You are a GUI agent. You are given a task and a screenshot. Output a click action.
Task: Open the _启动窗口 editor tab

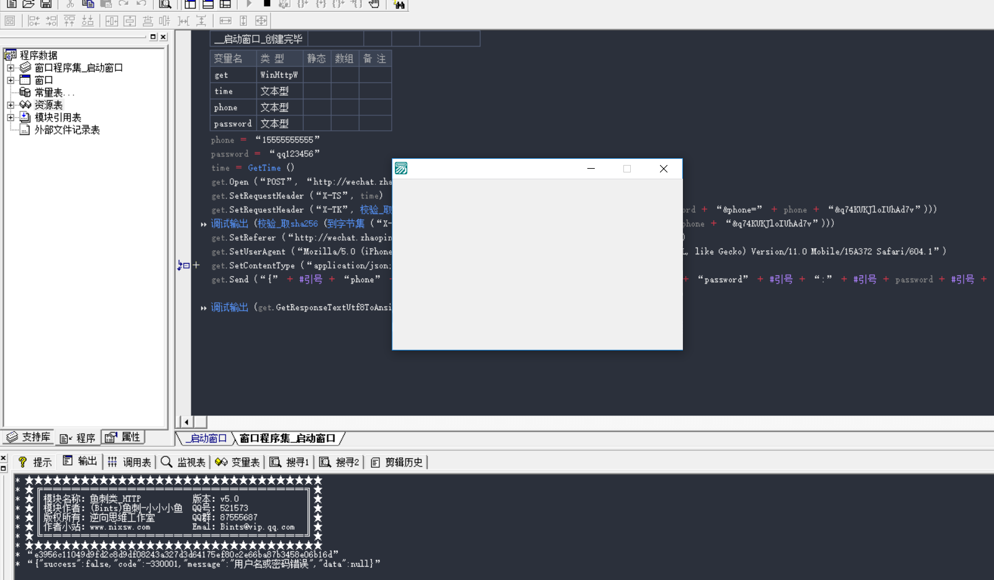coord(207,439)
